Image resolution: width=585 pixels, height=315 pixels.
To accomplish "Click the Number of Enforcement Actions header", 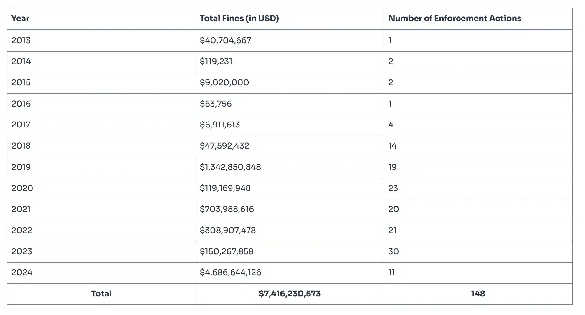I will click(x=455, y=19).
